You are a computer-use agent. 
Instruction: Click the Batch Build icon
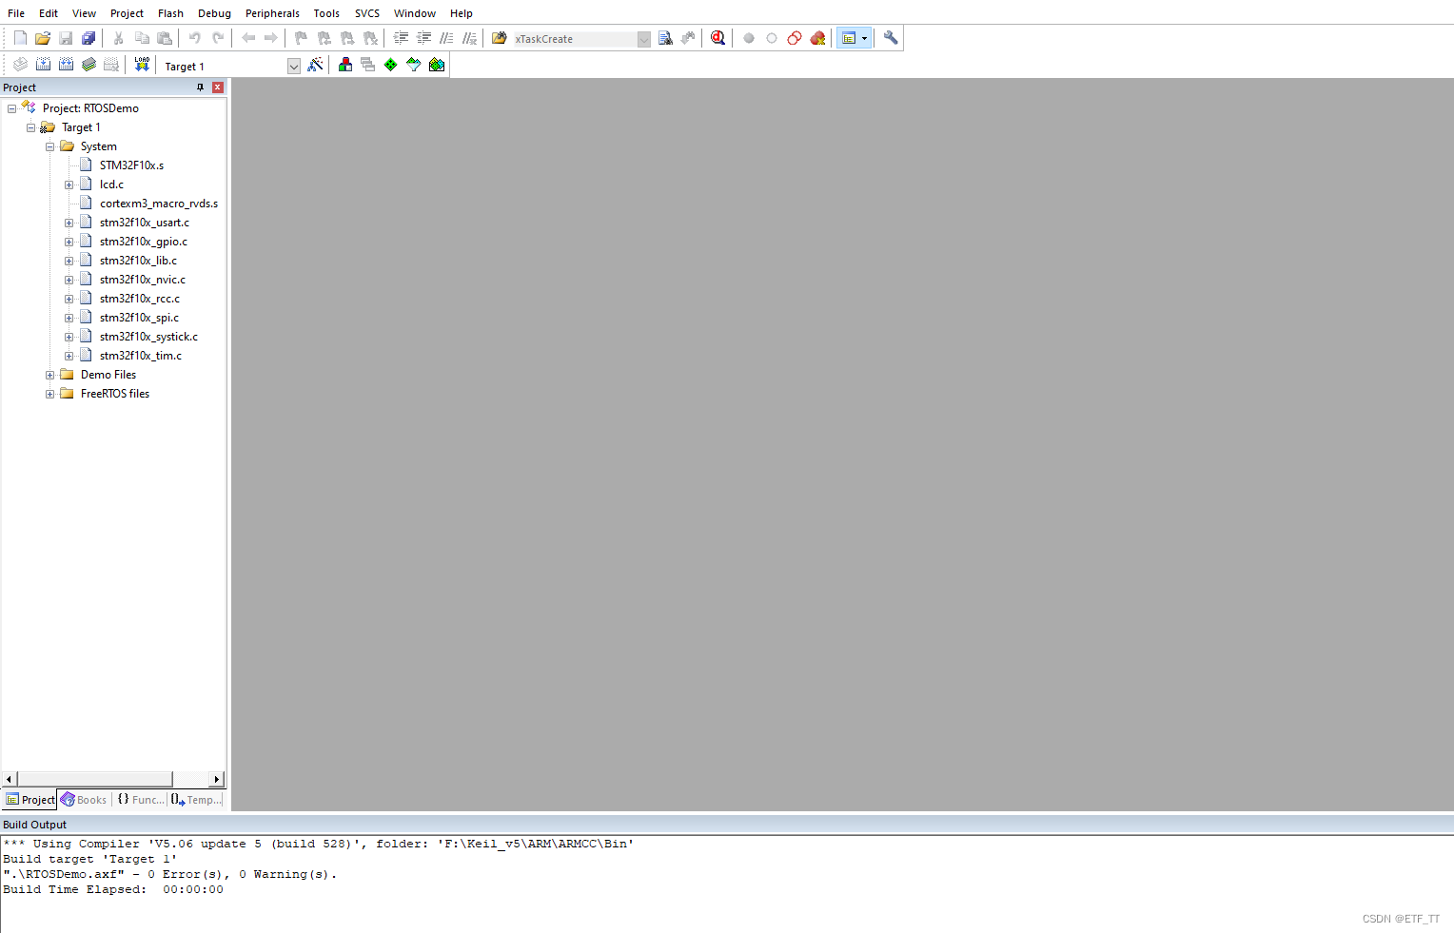point(88,65)
